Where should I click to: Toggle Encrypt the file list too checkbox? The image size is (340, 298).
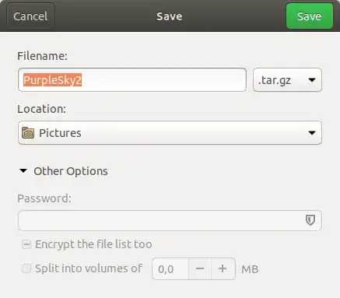coord(26,244)
